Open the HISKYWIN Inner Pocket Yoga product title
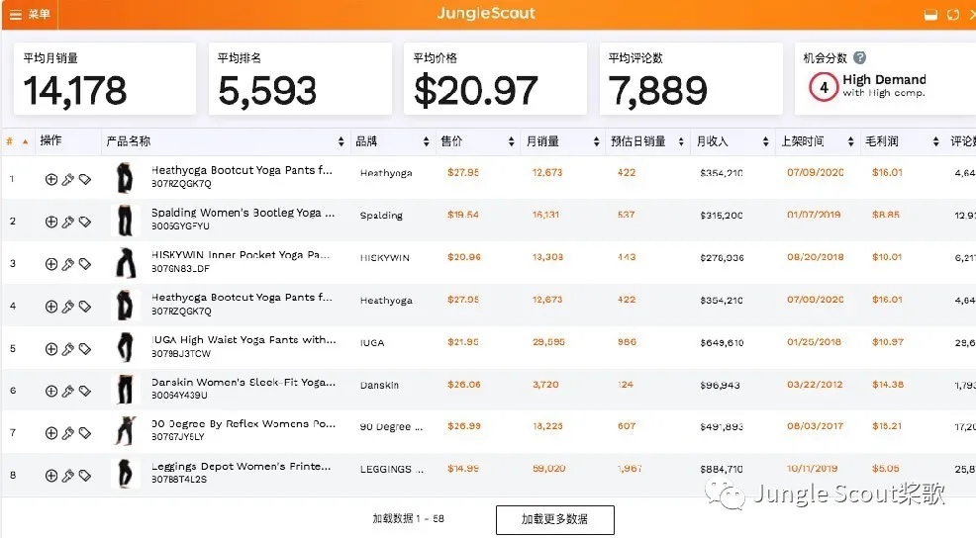The width and height of the screenshot is (976, 538). pos(241,255)
